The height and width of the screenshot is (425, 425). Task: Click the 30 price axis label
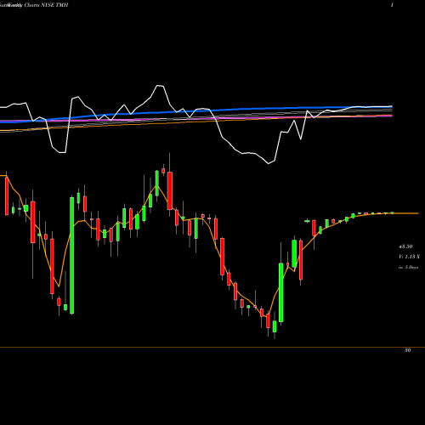407,350
